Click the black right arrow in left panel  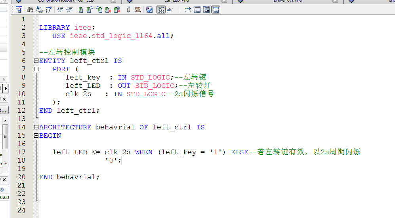(x=6, y=89)
